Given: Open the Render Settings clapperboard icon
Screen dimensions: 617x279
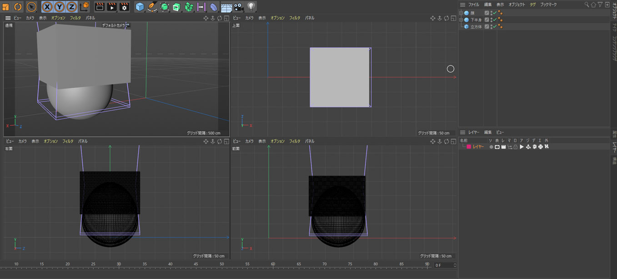Looking at the screenshot, I should pyautogui.click(x=124, y=7).
